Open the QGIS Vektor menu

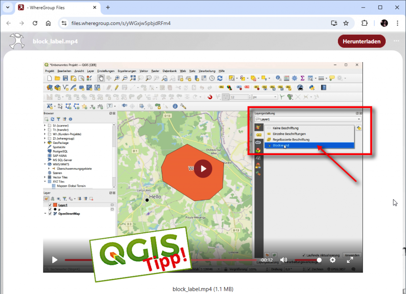point(144,71)
